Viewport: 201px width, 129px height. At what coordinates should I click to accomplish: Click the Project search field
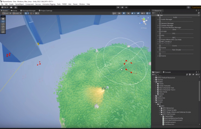[x=171, y=75]
